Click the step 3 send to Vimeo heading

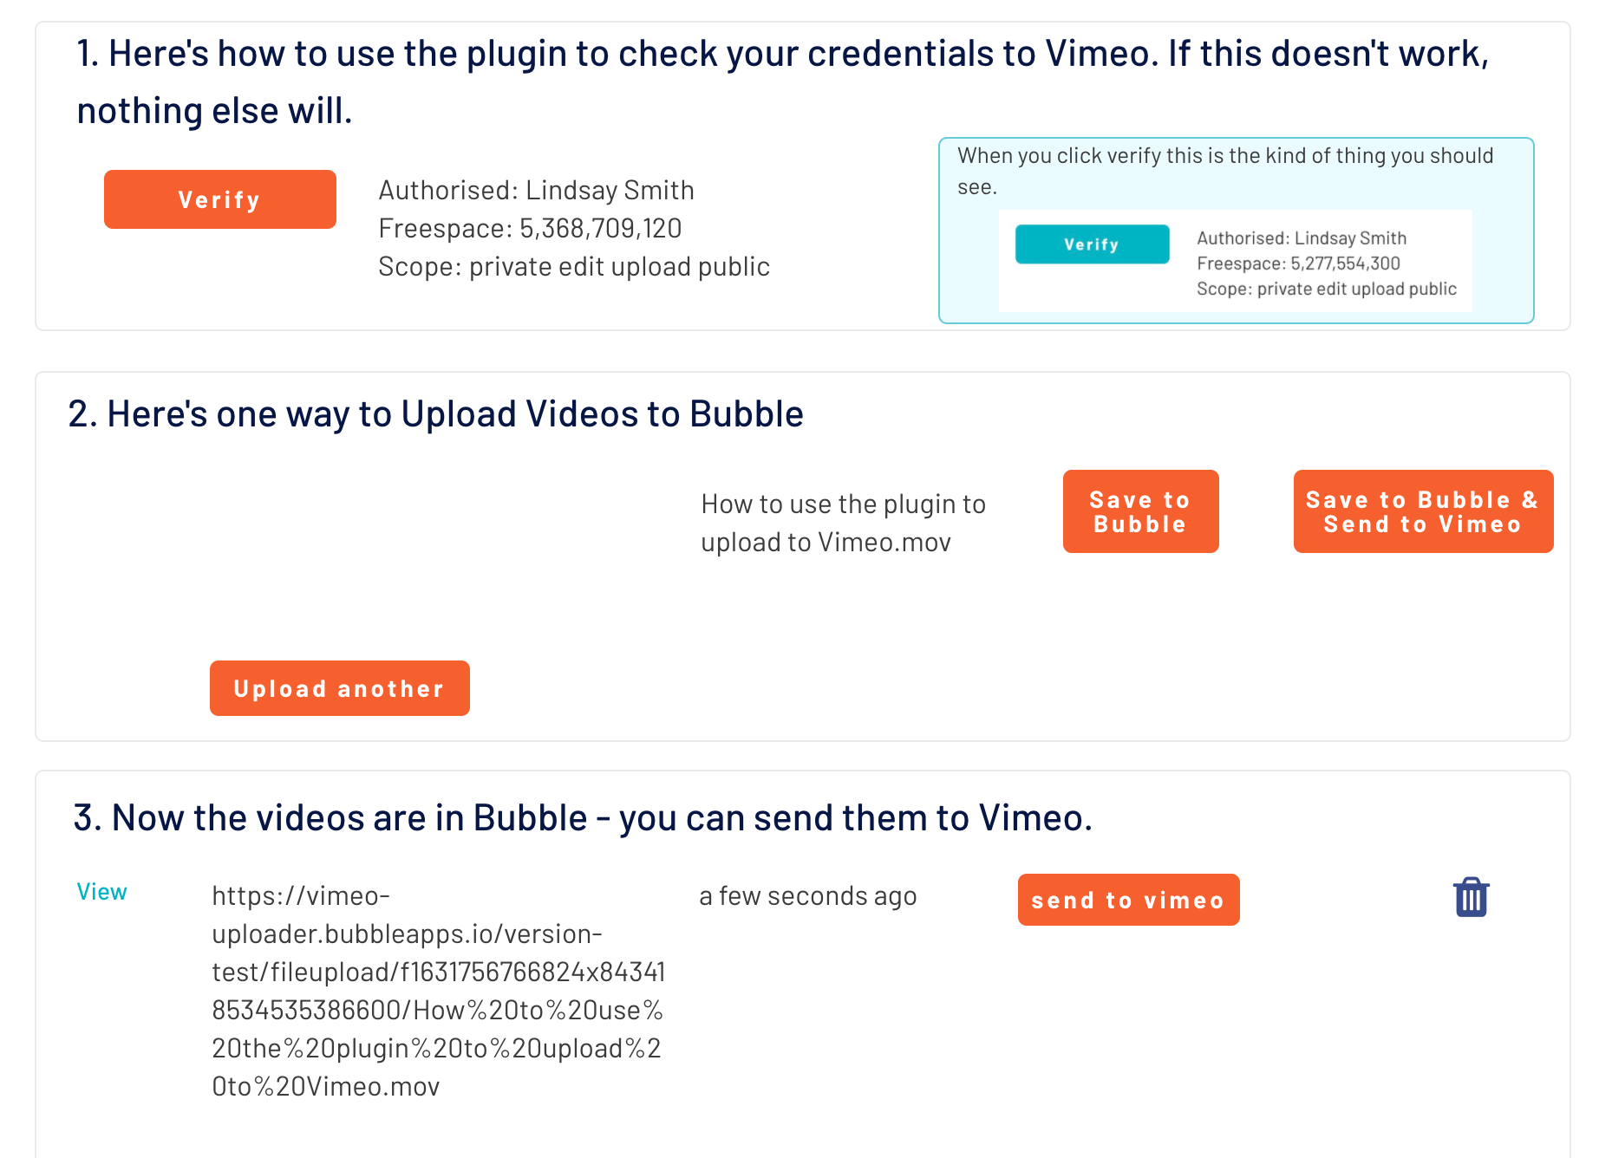pos(583,817)
